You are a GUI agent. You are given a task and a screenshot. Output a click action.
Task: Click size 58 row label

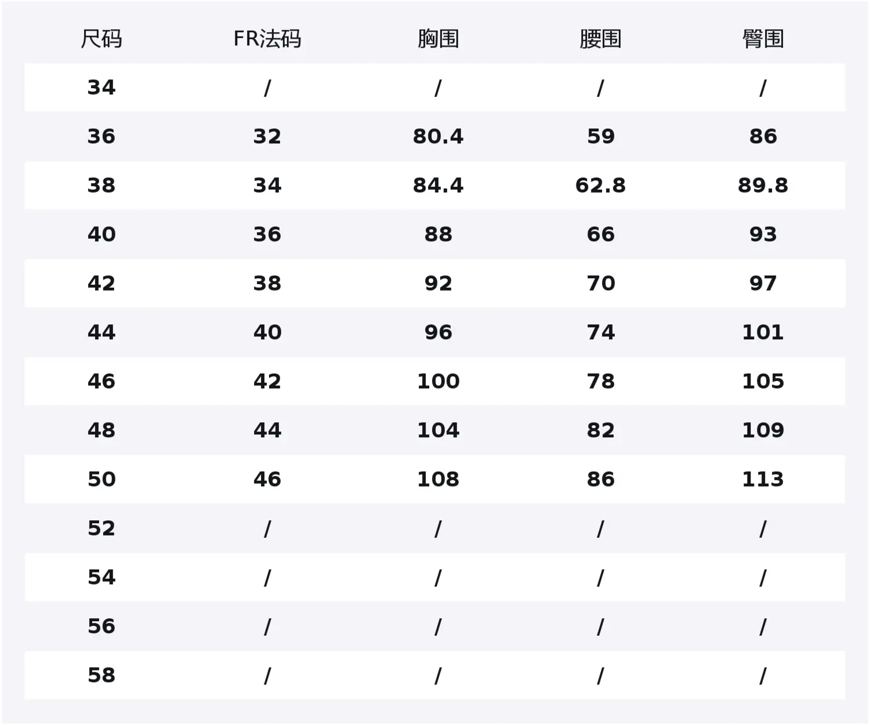click(x=101, y=675)
